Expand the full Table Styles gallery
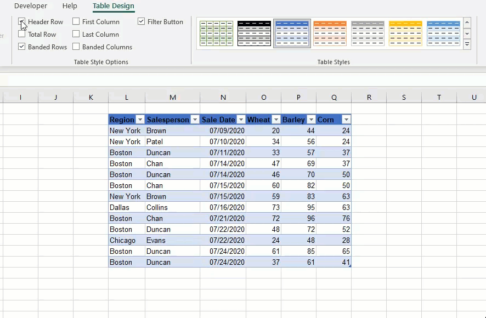The height and width of the screenshot is (318, 486). tap(467, 43)
